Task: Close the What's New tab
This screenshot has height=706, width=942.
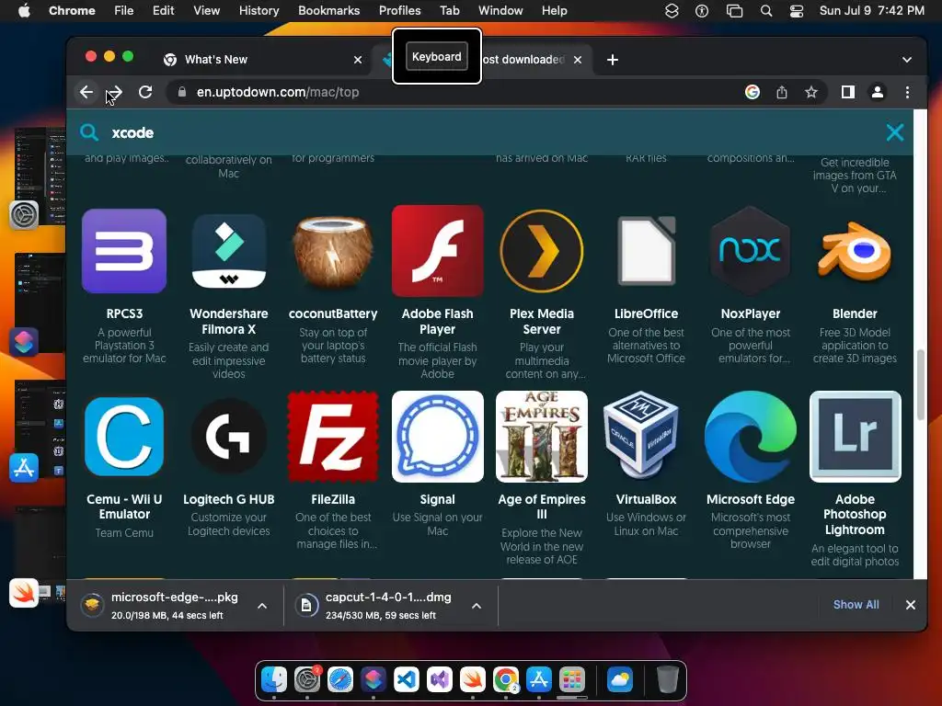Action: click(358, 60)
